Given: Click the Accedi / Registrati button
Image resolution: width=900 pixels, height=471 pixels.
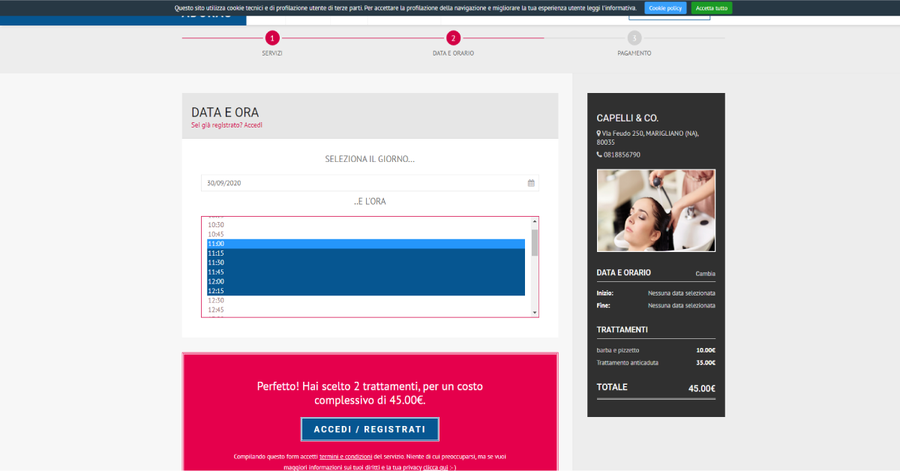Looking at the screenshot, I should [370, 429].
